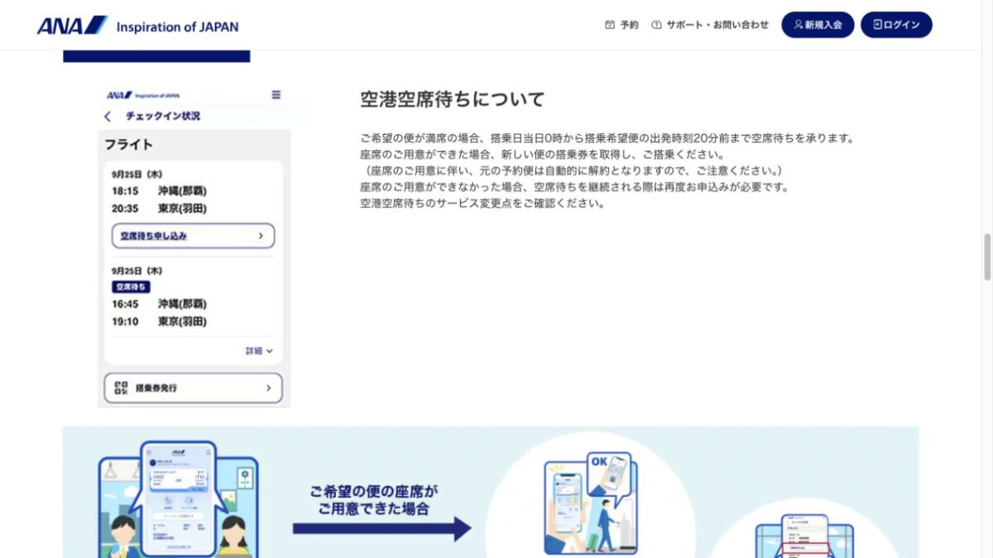The image size is (993, 558).
Task: Click the phone check-in status screenshot
Action: 194,246
